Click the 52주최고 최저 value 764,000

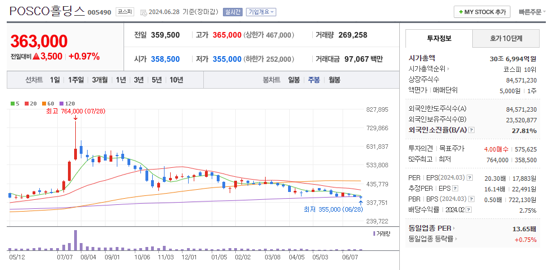pos(498,160)
